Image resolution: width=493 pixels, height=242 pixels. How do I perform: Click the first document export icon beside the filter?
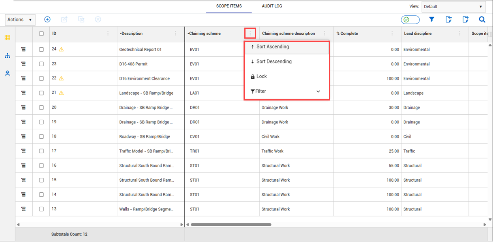(448, 19)
